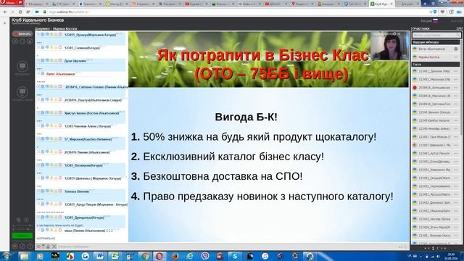This screenshot has width=464, height=261.
Task: Focus the participants search field
Action: [436, 36]
